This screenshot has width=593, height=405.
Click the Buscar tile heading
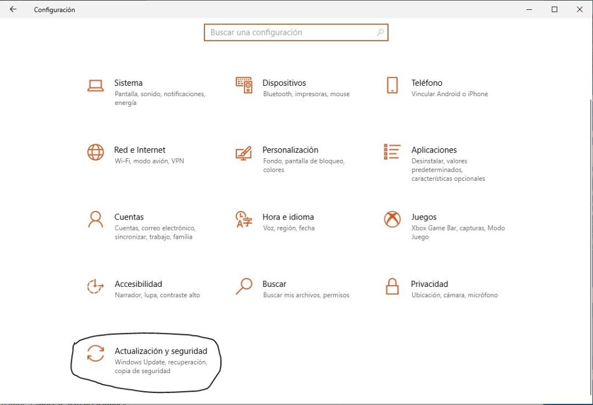tap(274, 284)
